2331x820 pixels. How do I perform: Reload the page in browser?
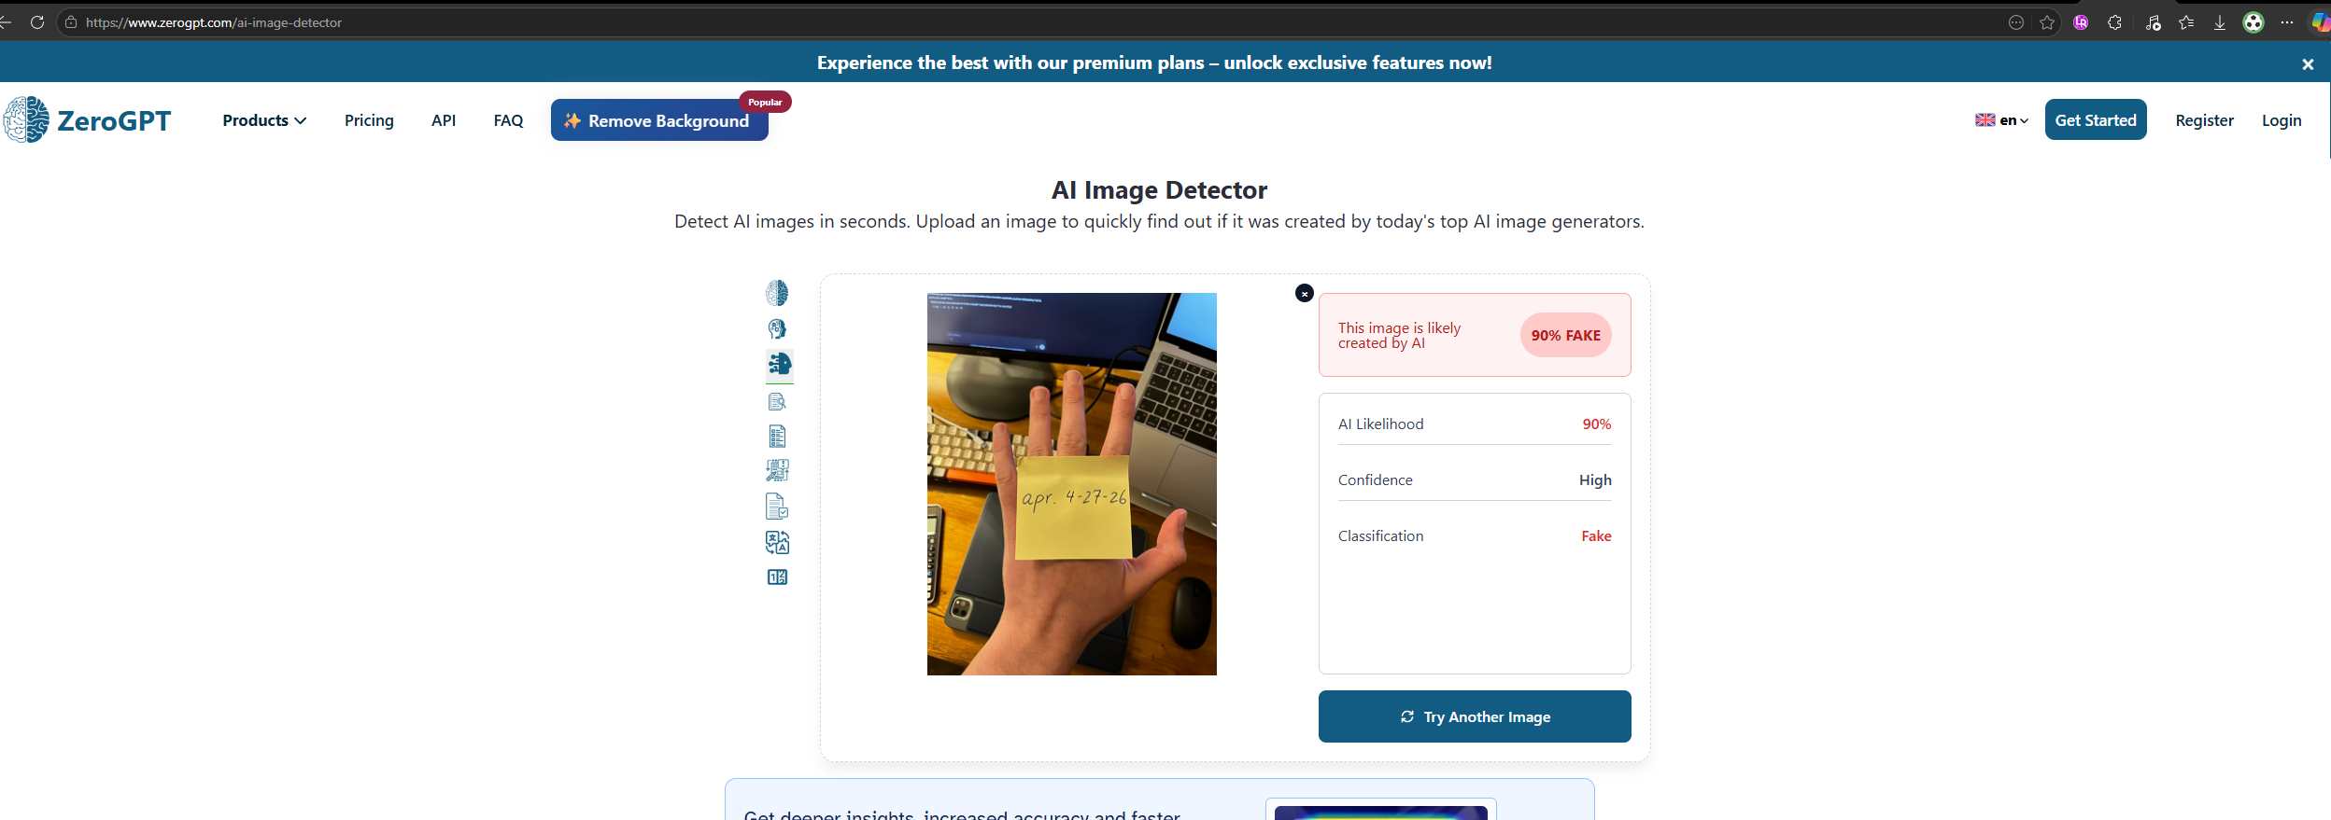[x=37, y=22]
